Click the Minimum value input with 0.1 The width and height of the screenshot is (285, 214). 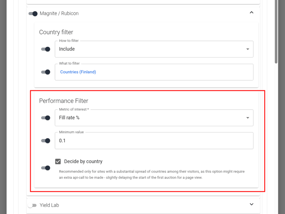[x=153, y=141]
